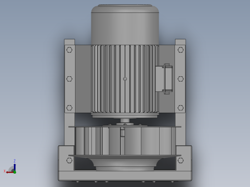The width and height of the screenshot is (250, 187).
Task: Click the blue Z axis arrow of the triad
Action: pos(14,167)
